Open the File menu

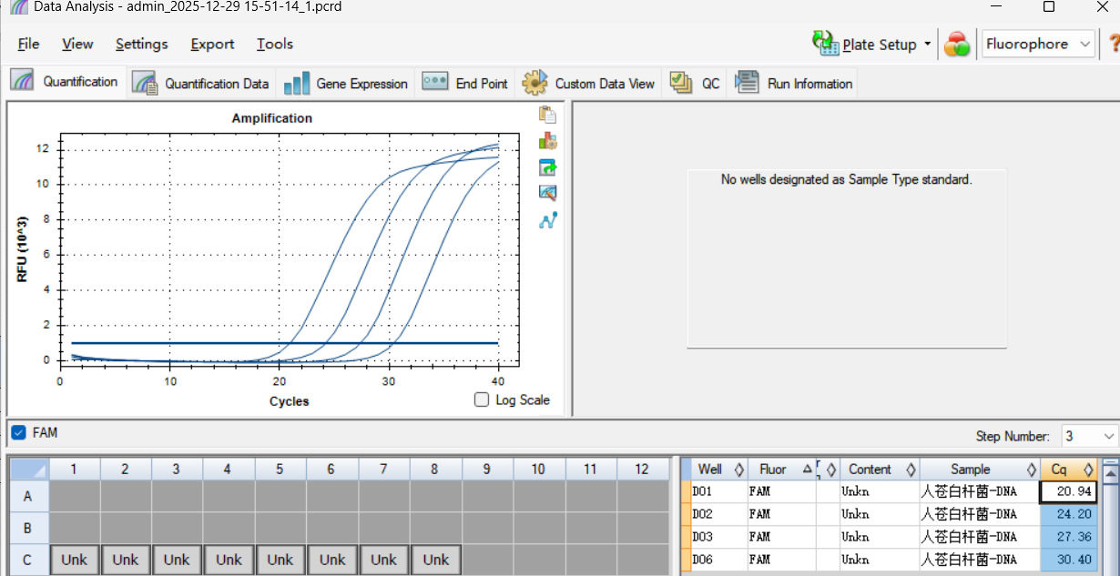pyautogui.click(x=28, y=44)
